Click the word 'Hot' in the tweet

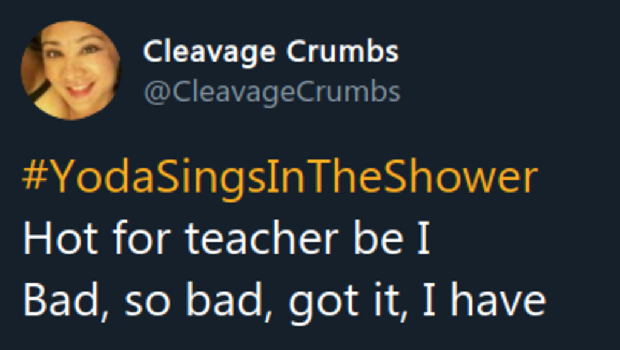(61, 239)
